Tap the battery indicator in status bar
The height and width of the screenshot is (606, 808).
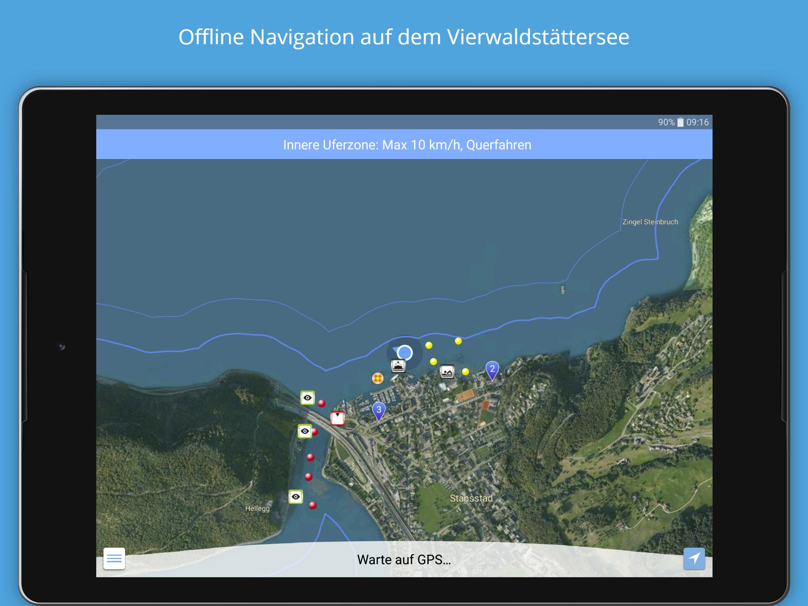(x=680, y=122)
